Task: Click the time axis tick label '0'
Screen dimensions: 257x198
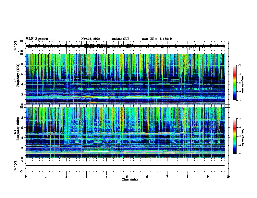Action: 26,176
